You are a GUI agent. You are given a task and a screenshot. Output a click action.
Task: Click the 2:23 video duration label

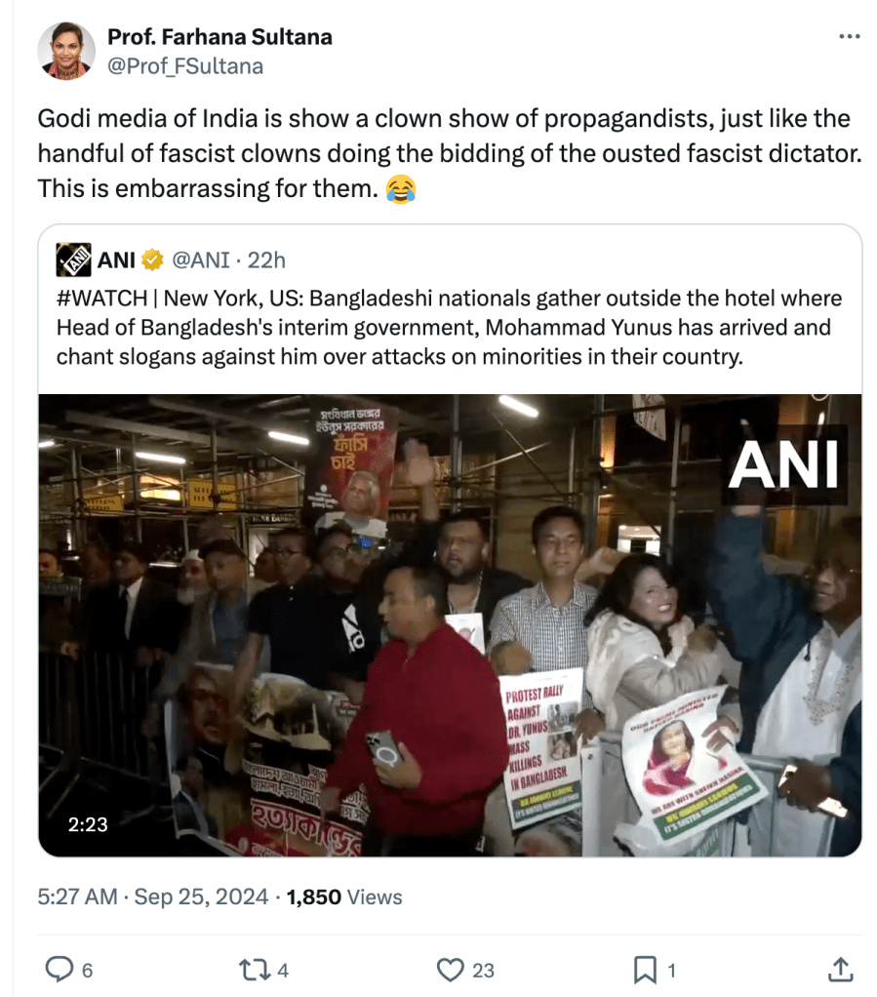(88, 824)
